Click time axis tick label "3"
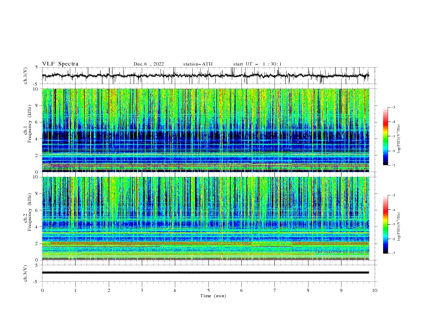The width and height of the screenshot is (422, 326). pos(142,290)
